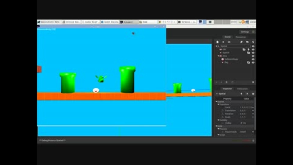Switch to Terminal window in taskbar
The height and width of the screenshot is (165, 293).
tap(187, 22)
